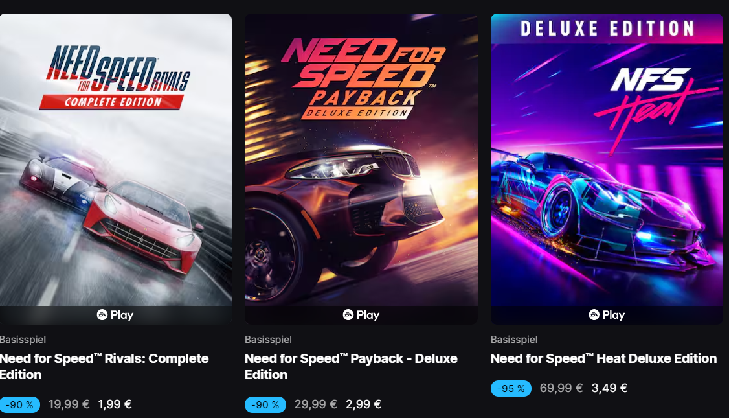729x418 pixels.
Task: Click the 3,49 € price for Heat
Action: pyautogui.click(x=609, y=388)
